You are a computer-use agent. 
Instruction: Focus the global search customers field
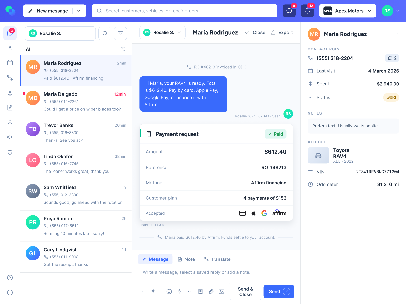(184, 11)
